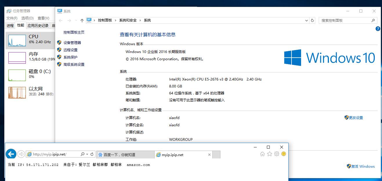Open the recent locations dropdown arrow

tap(76, 21)
